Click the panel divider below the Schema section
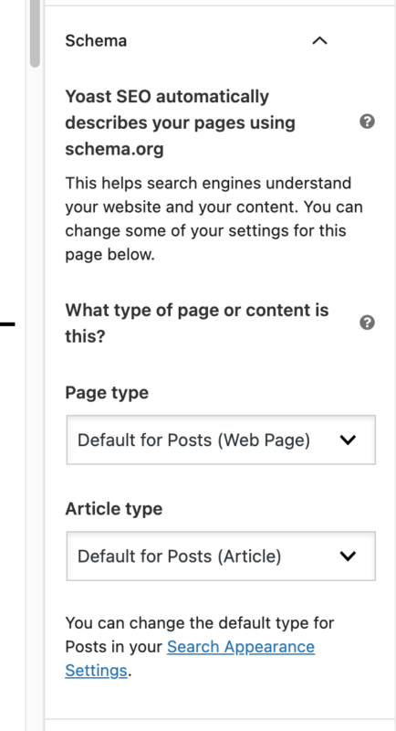This screenshot has height=731, width=396. click(220, 719)
